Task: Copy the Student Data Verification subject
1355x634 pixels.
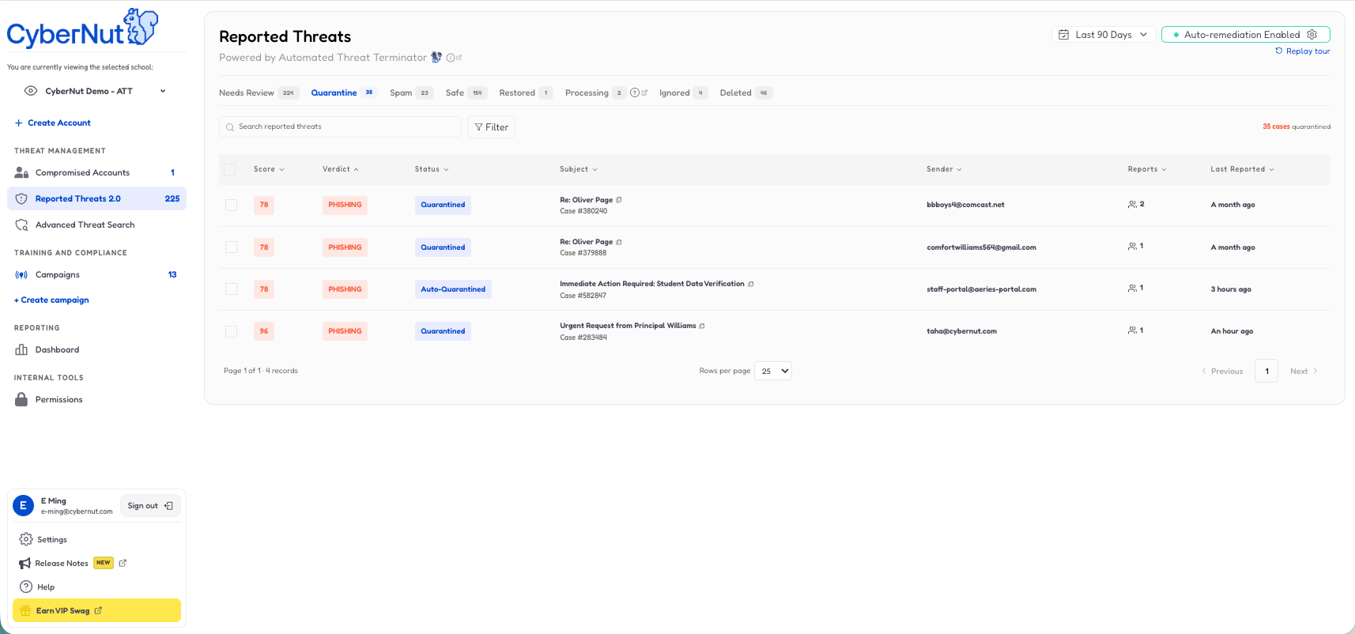Action: (x=751, y=284)
